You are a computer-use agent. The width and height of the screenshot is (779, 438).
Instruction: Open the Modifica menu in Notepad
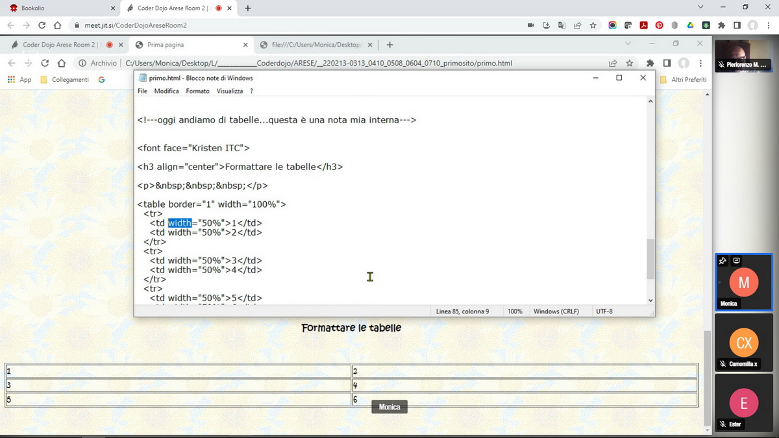point(166,91)
